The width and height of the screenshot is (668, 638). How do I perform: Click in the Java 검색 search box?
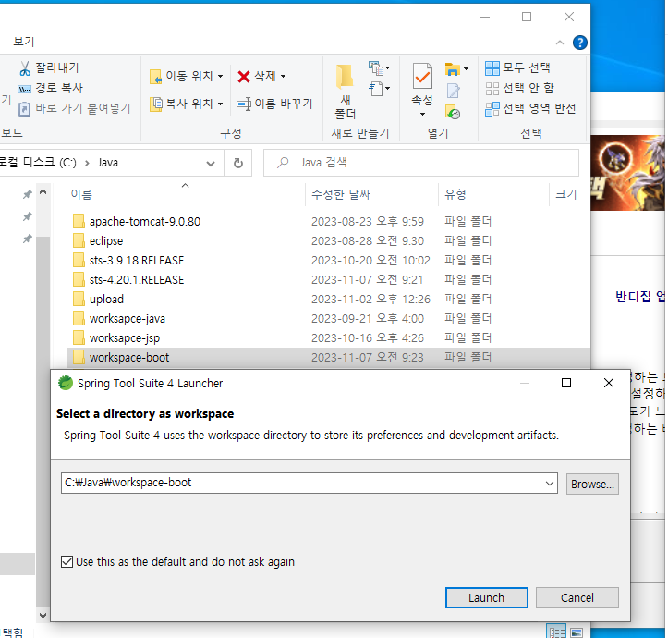pyautogui.click(x=421, y=163)
